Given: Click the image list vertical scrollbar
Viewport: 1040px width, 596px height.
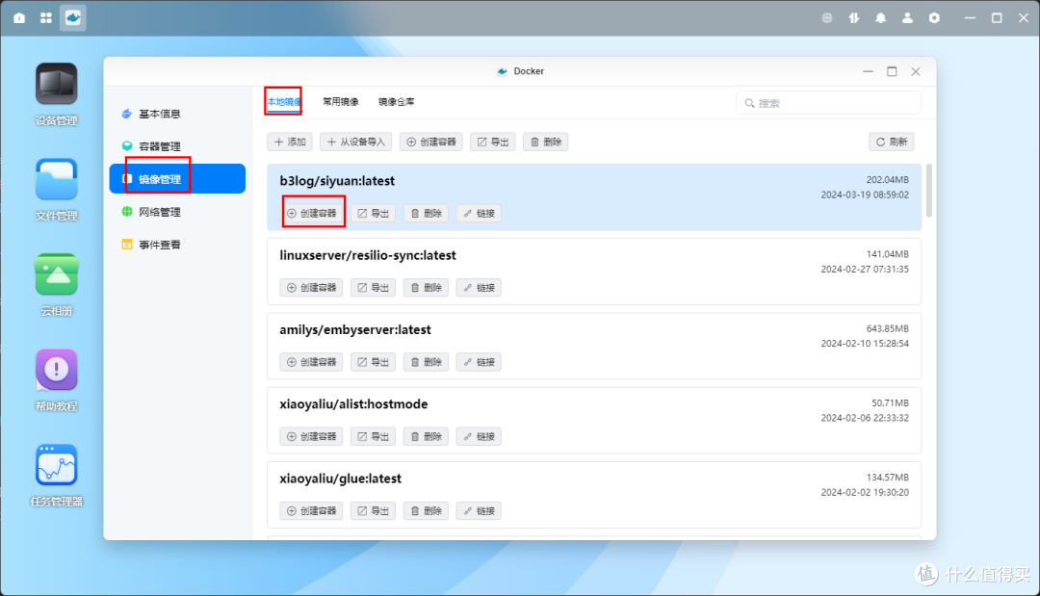Looking at the screenshot, I should (x=929, y=191).
